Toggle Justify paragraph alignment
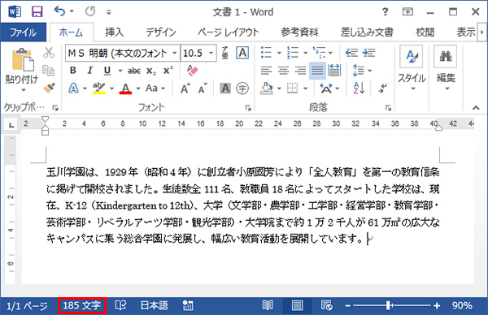The width and height of the screenshot is (488, 315). pyautogui.click(x=317, y=71)
